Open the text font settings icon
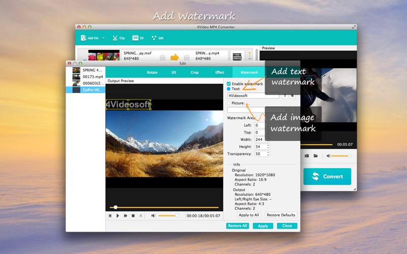 pyautogui.click(x=285, y=96)
